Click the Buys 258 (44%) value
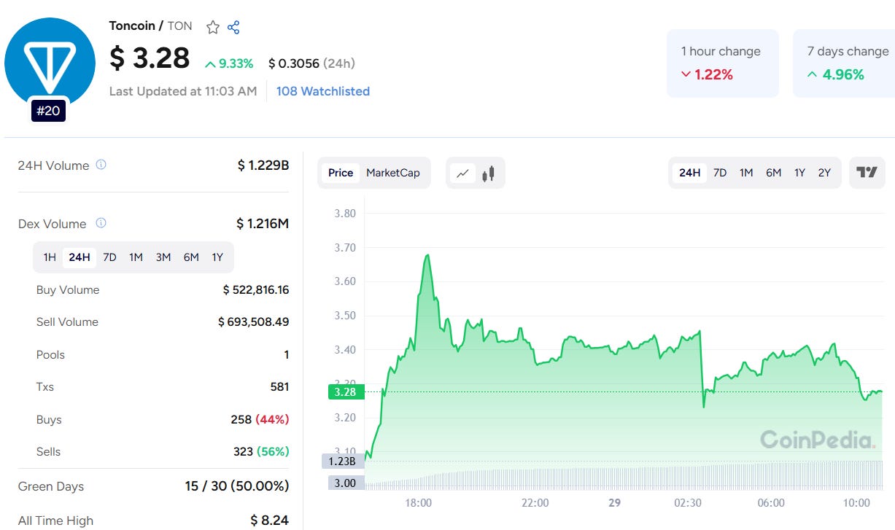This screenshot has height=530, width=895. pyautogui.click(x=260, y=420)
